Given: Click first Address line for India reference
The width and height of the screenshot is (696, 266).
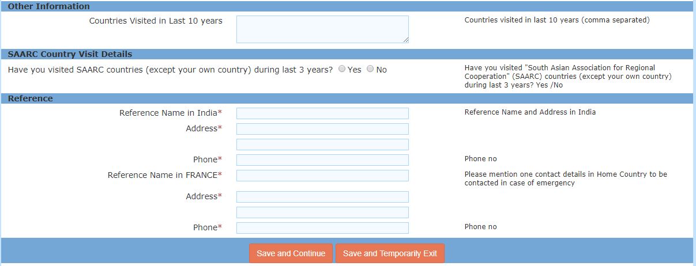Looking at the screenshot, I should pos(322,129).
